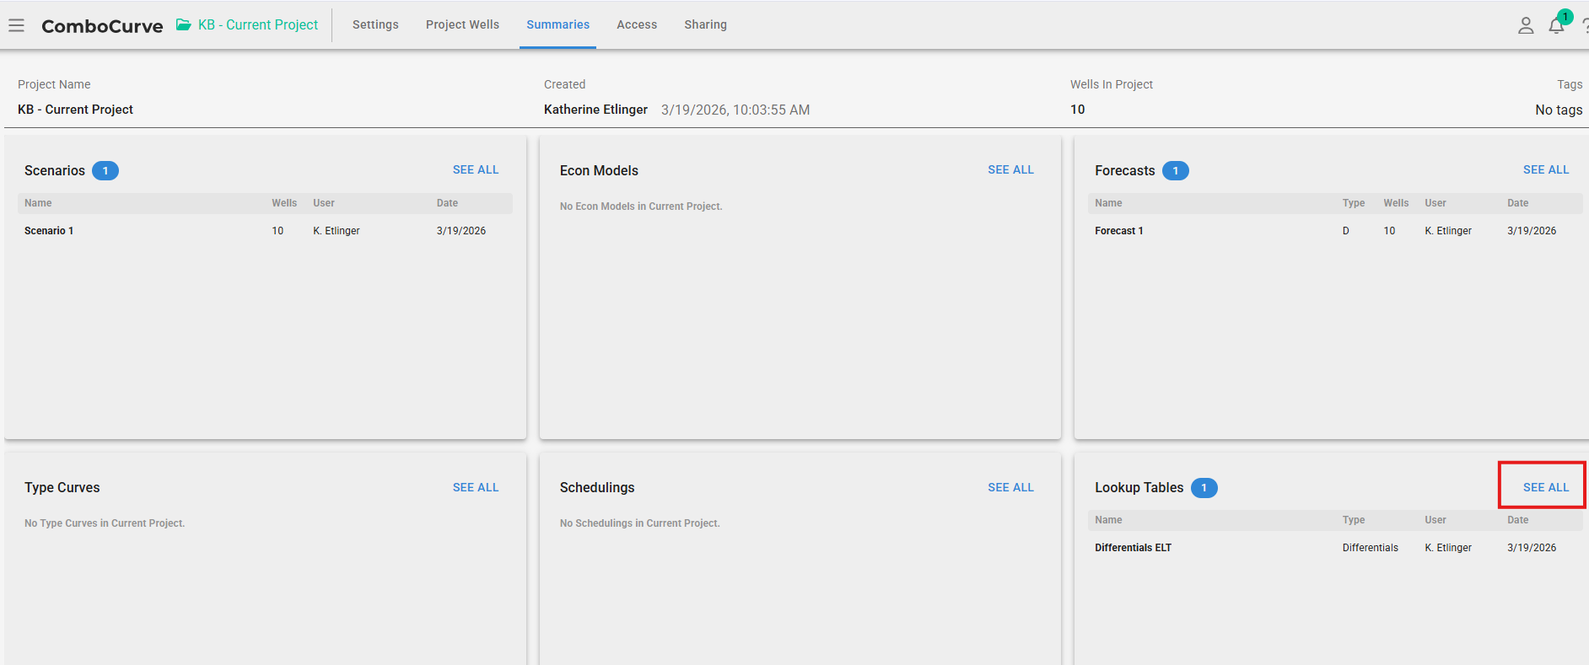The width and height of the screenshot is (1589, 665).
Task: Switch to the Settings tab
Action: [375, 25]
